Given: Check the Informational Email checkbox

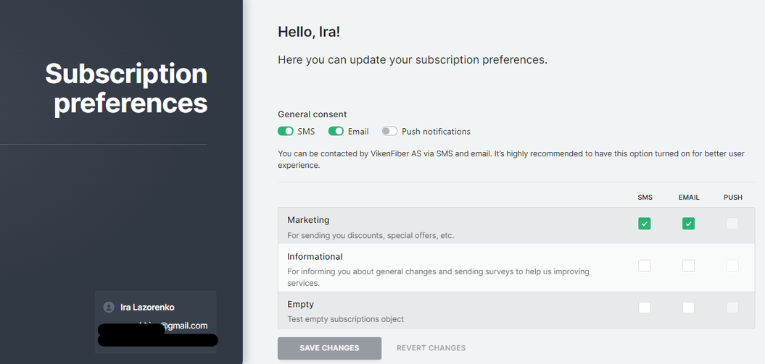Looking at the screenshot, I should click(689, 266).
